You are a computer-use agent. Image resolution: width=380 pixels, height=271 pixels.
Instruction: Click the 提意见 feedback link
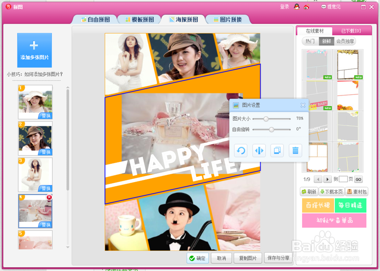tap(331, 7)
